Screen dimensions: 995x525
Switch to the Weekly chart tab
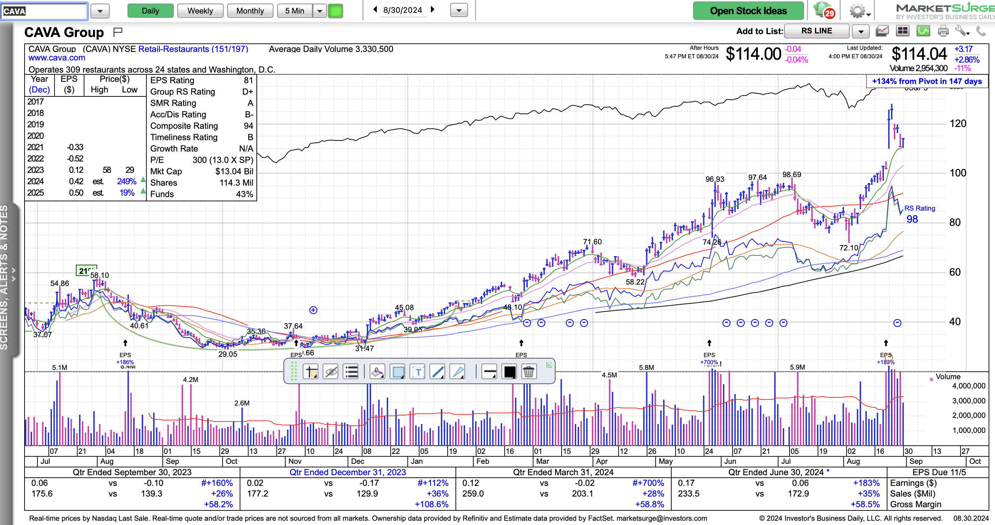click(200, 11)
